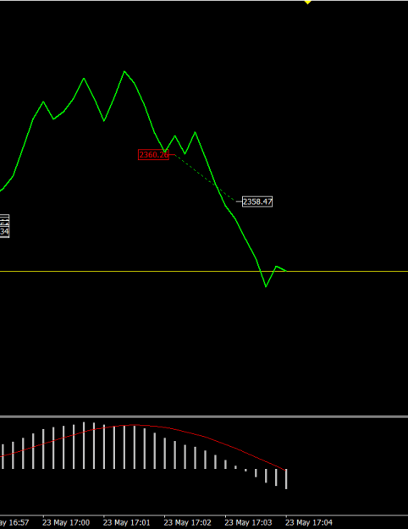Click the lowest trough of the green price line

(x=266, y=286)
